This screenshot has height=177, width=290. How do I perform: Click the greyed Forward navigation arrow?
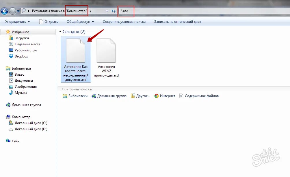pyautogui.click(x=12, y=11)
